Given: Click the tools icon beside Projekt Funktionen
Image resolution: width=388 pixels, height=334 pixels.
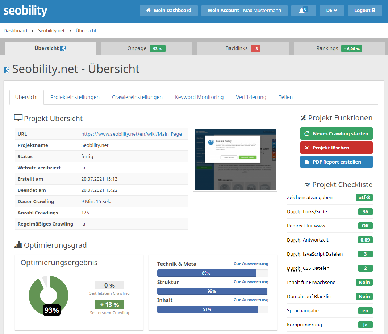Looking at the screenshot, I should [303, 118].
